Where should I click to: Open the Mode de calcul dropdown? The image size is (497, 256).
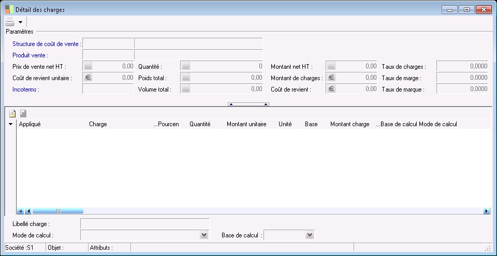204,235
